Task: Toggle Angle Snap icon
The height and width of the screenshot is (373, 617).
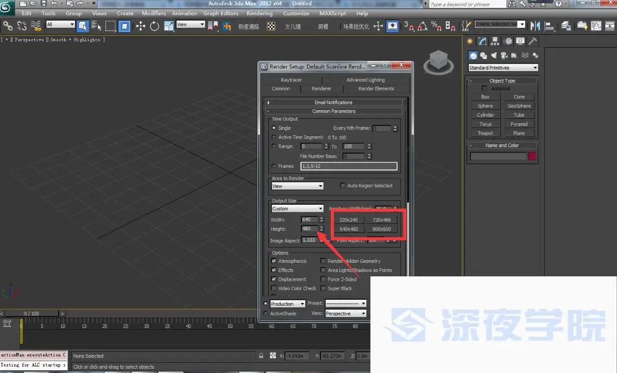Action: (423, 26)
